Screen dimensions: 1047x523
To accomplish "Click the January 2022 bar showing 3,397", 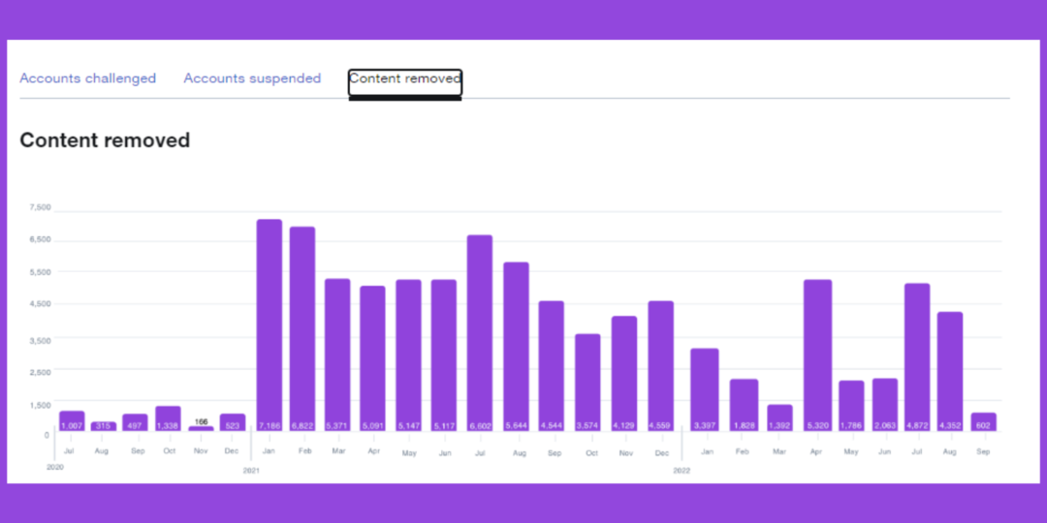I will pos(705,389).
